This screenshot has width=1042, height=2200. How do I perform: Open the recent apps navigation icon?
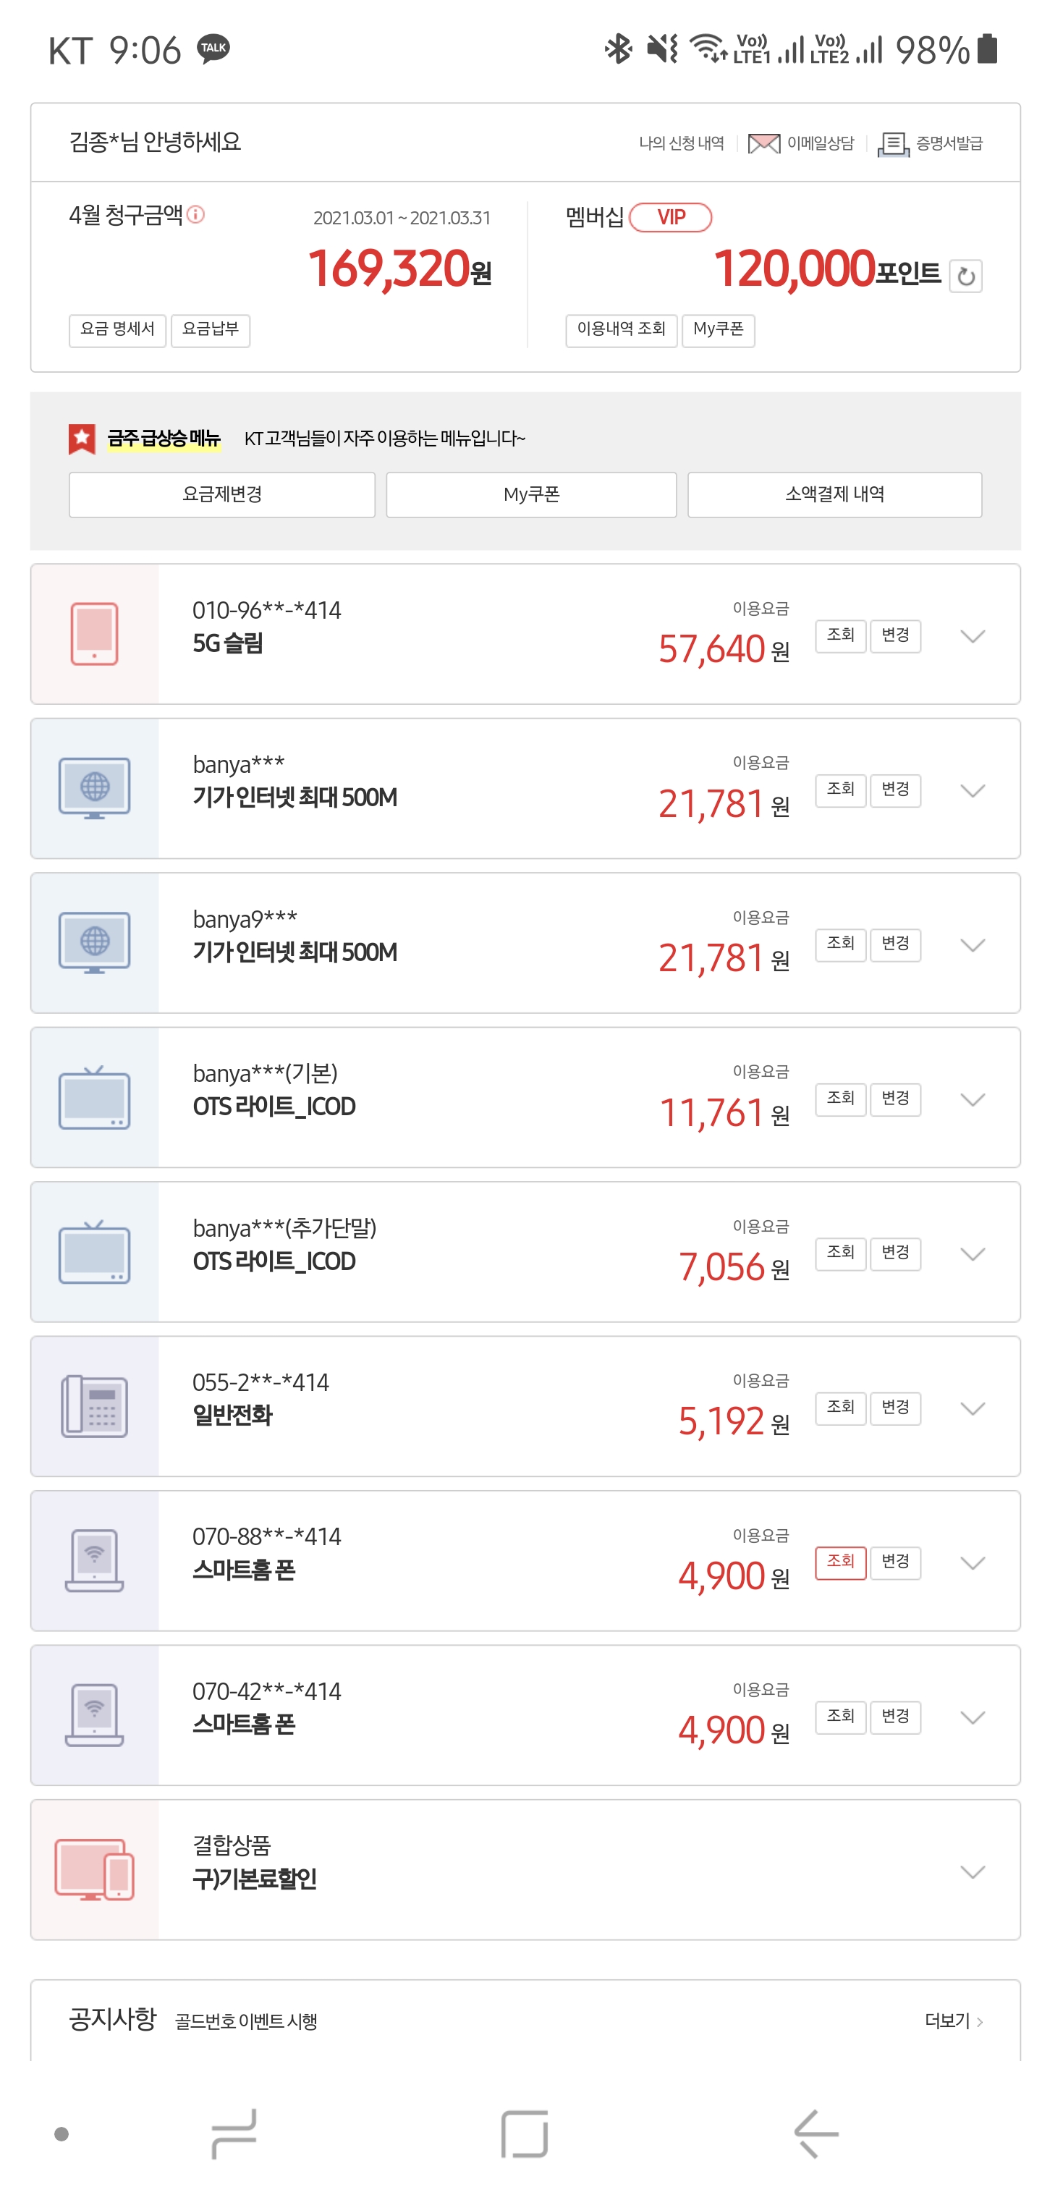point(233,2133)
